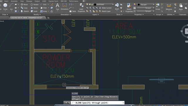Expand the Properties panel
The height and width of the screenshot is (106, 188).
point(139,14)
